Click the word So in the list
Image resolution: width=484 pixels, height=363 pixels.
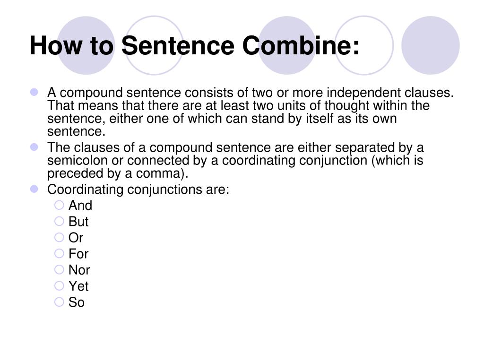coord(77,302)
